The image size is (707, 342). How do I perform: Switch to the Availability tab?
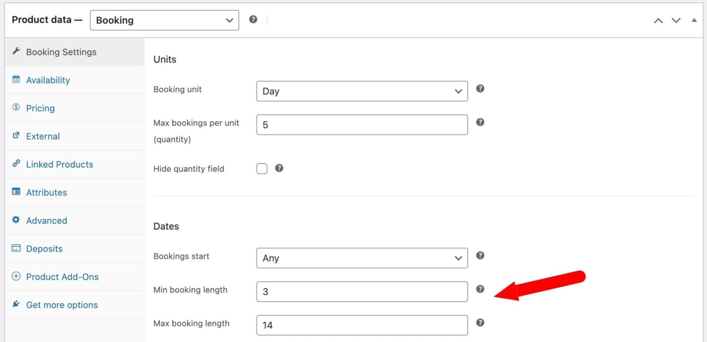(48, 80)
